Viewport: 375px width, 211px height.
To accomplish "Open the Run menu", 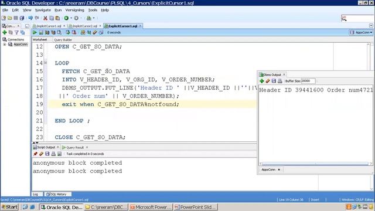I will [58, 10].
